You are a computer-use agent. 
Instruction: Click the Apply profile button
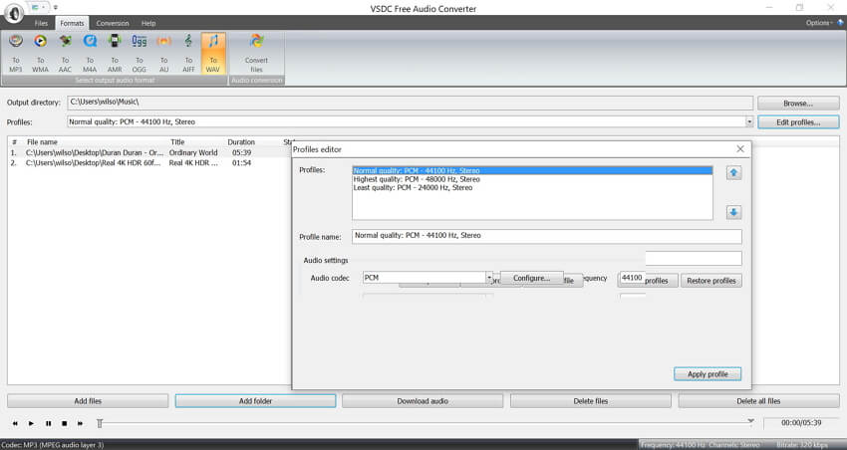click(707, 374)
